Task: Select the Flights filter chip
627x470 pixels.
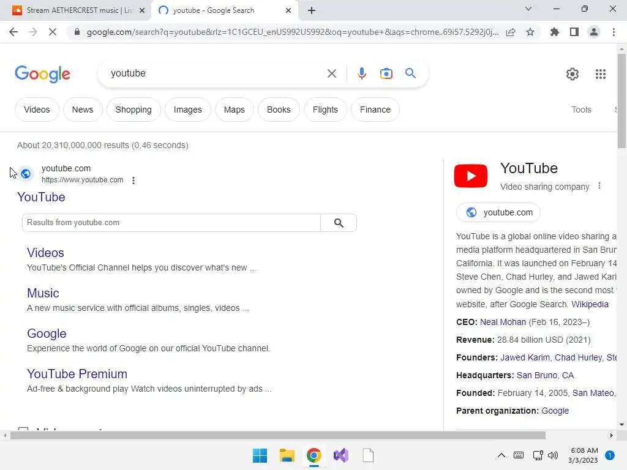Action: (x=325, y=110)
